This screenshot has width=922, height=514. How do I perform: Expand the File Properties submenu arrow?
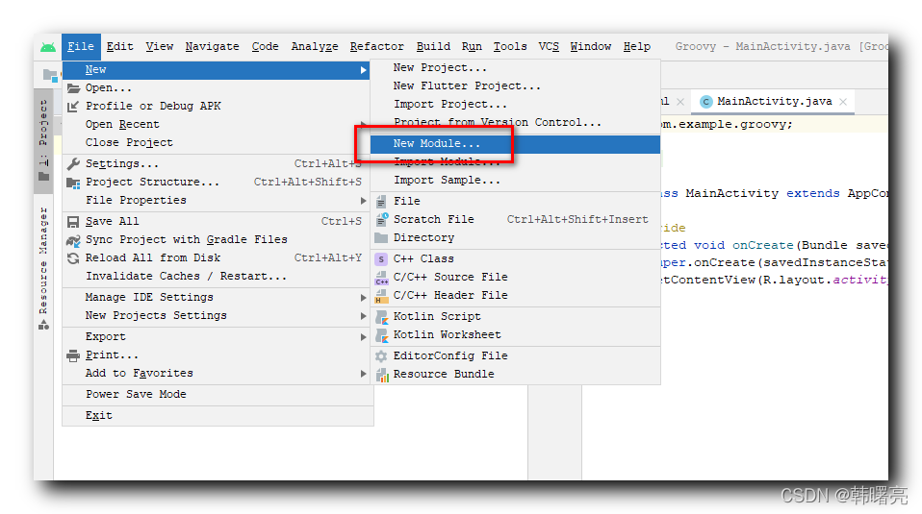pos(364,201)
